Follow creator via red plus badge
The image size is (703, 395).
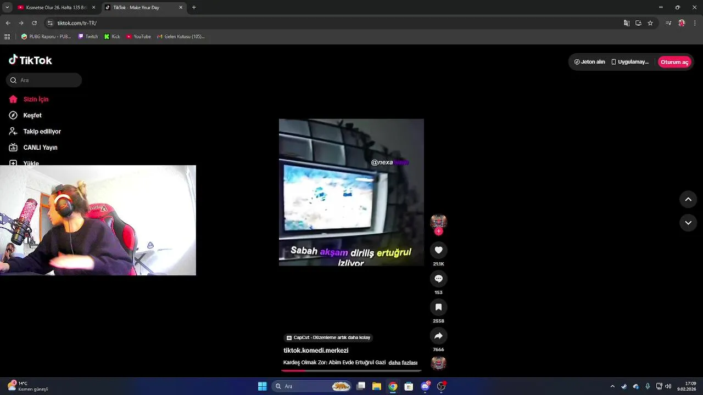tap(438, 232)
